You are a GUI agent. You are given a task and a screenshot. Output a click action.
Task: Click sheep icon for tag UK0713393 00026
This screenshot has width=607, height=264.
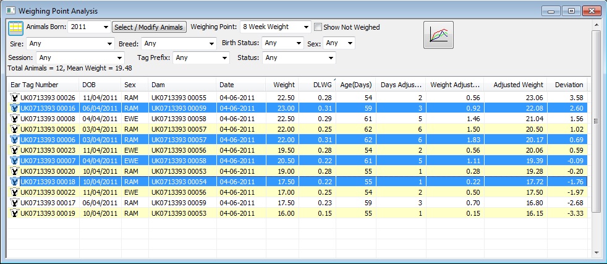[x=15, y=98]
